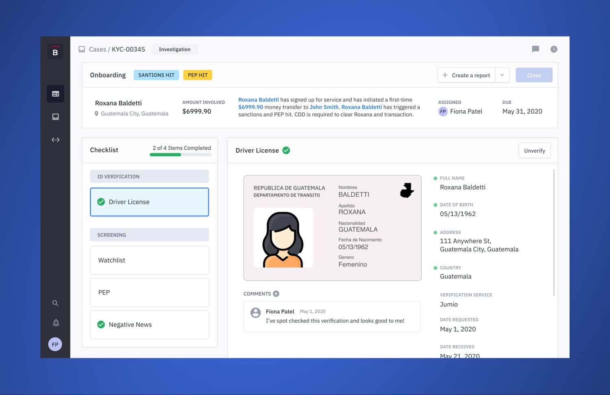Viewport: 610px width, 395px height.
Task: Click the details panel scrollbar
Action: coord(554,233)
